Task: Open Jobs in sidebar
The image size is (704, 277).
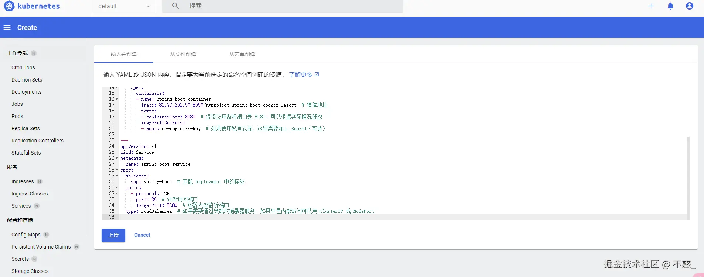Action: point(17,104)
